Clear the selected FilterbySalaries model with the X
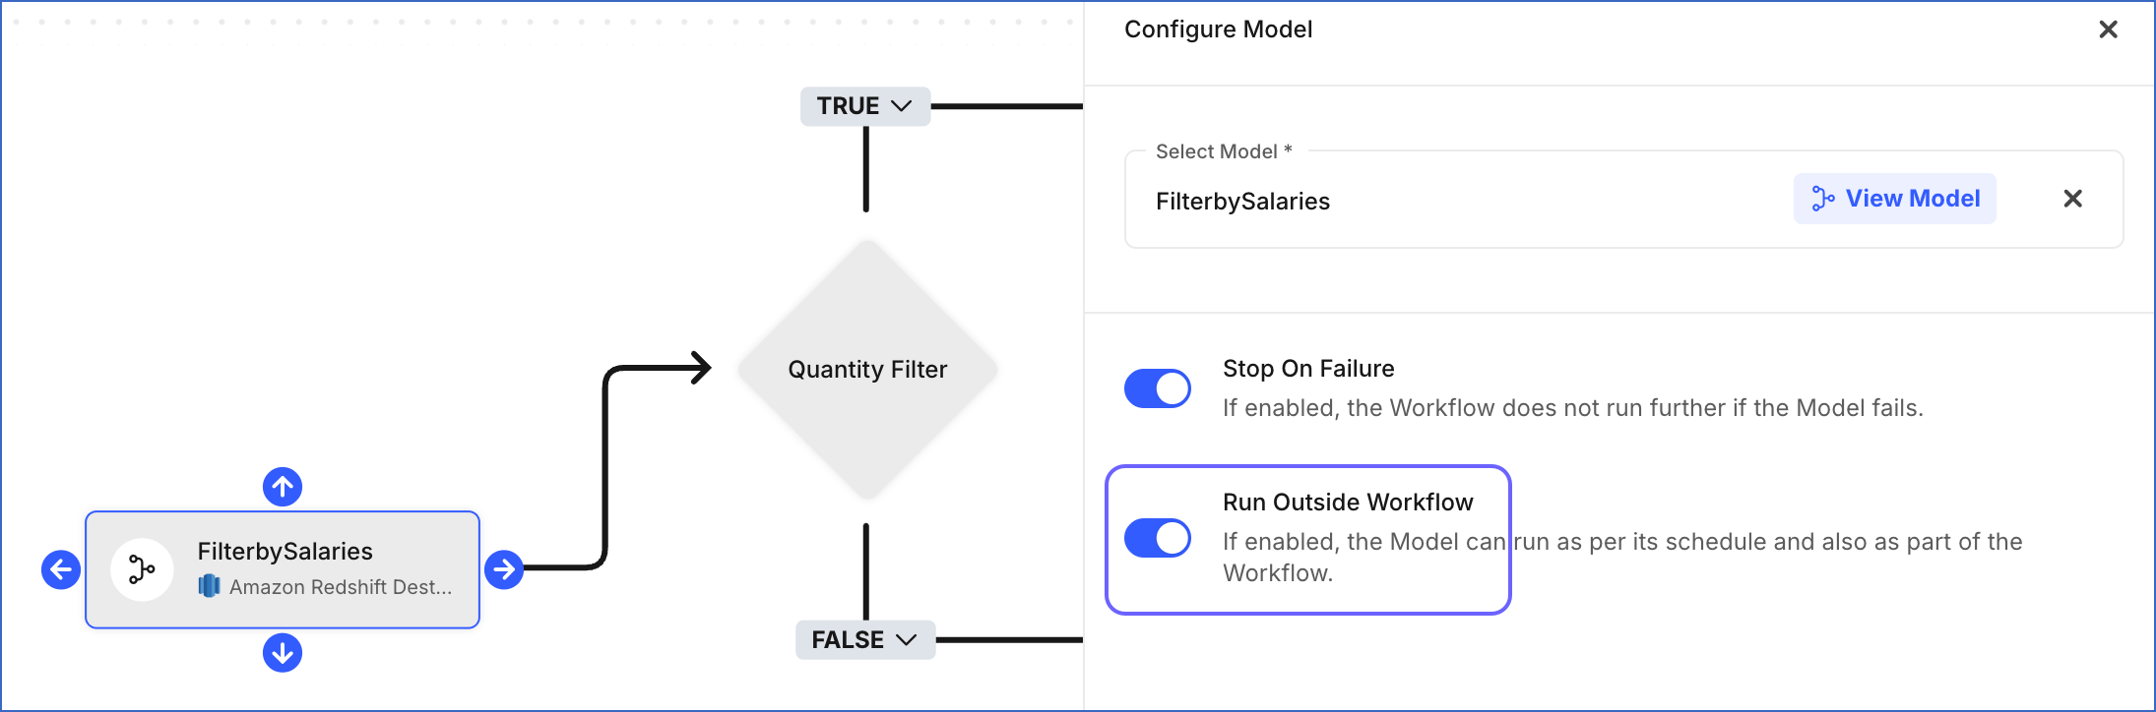The image size is (2156, 712). click(x=2072, y=199)
